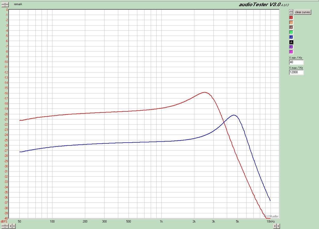Viewport: 319px width, 229px height.
Task: Select the orange curve A swatch
Action: (x=291, y=22)
